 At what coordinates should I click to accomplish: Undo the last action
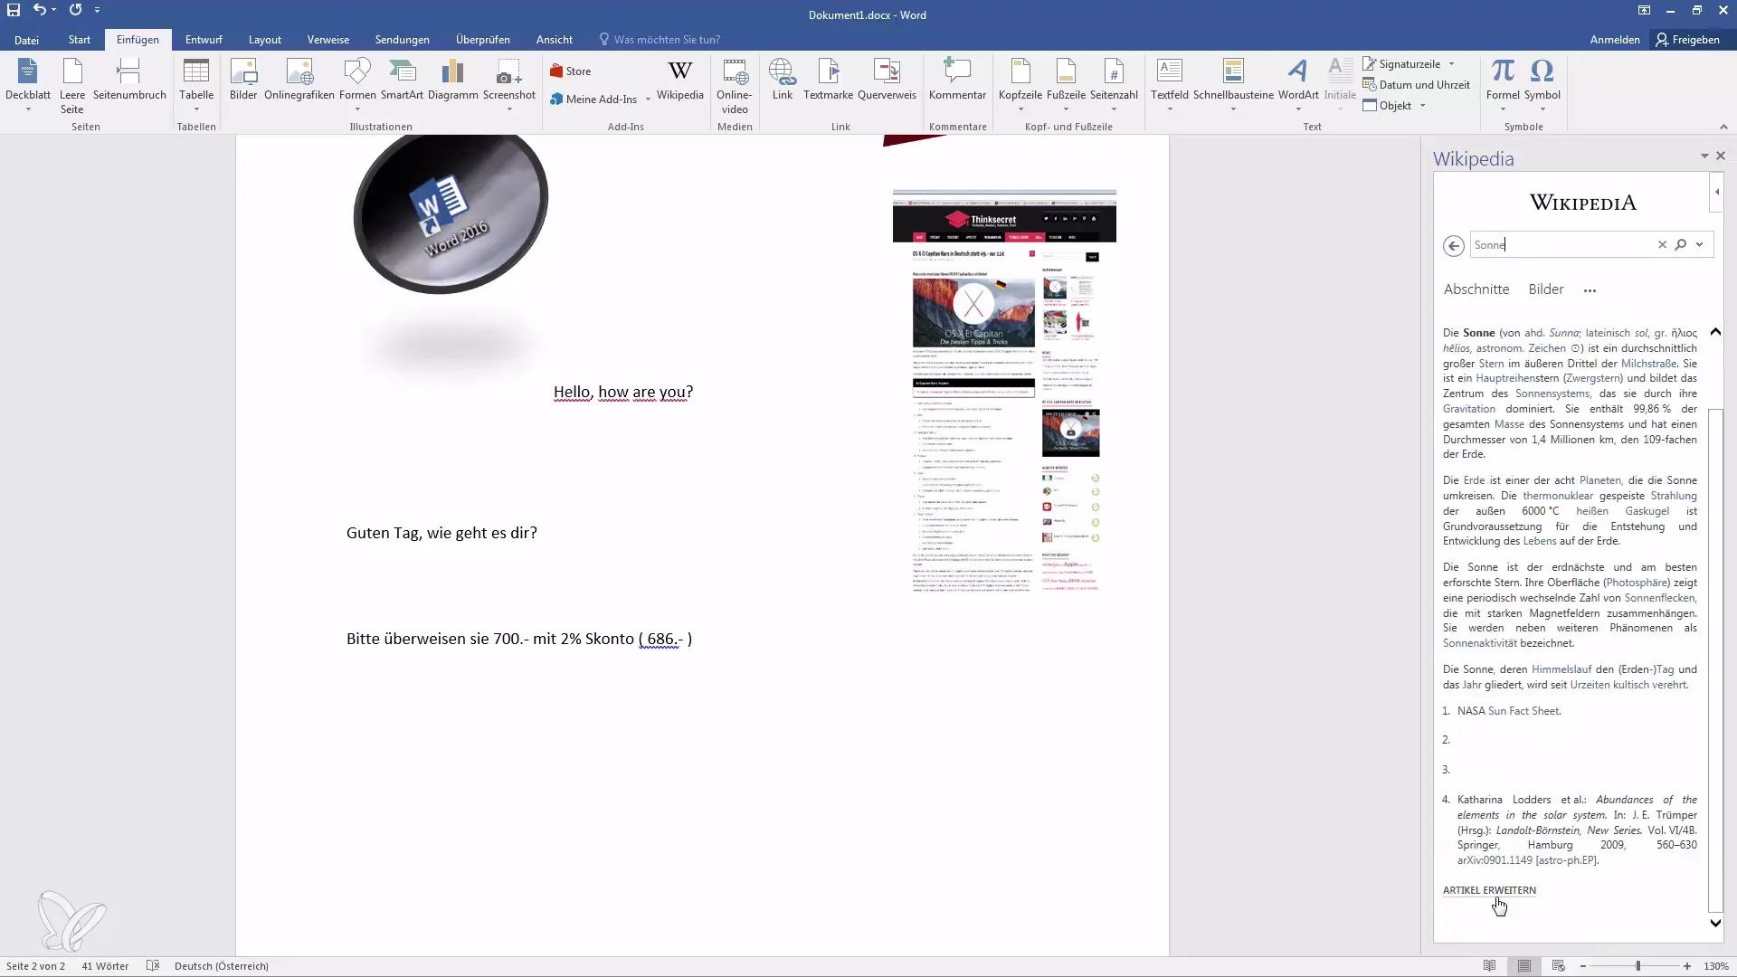(x=39, y=10)
